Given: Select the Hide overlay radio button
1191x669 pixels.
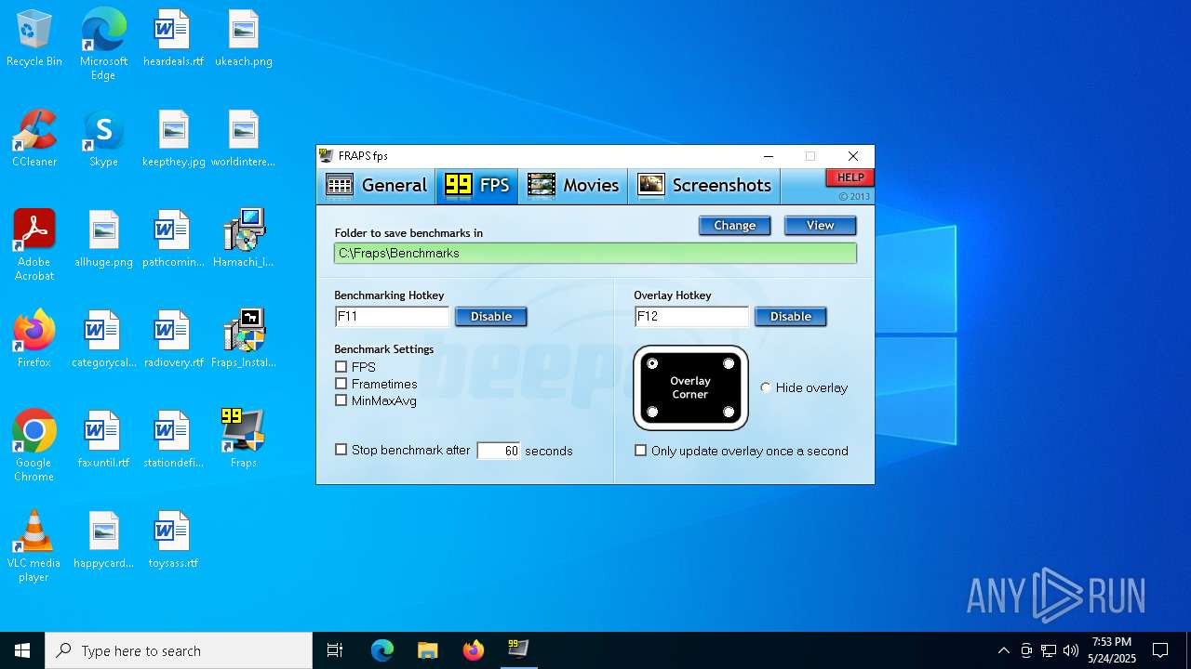Looking at the screenshot, I should [x=766, y=387].
